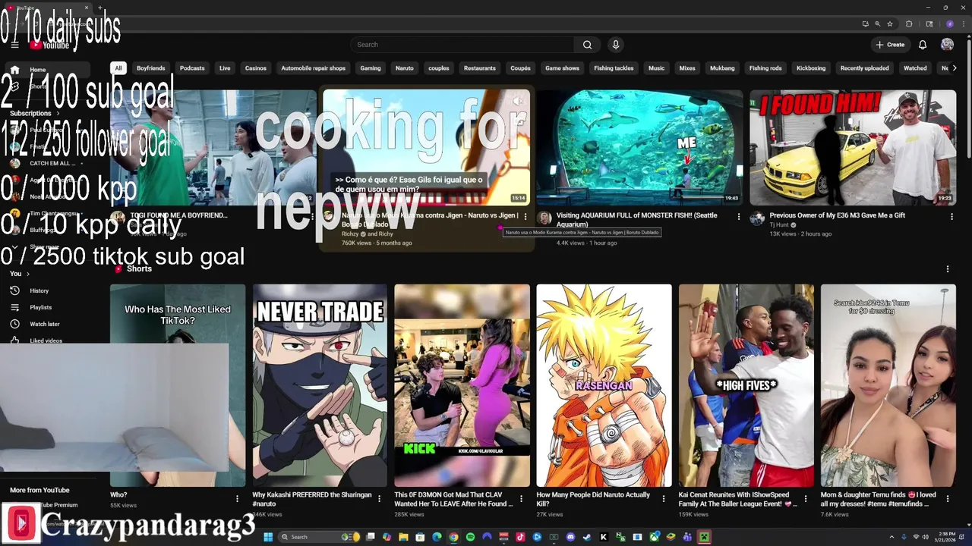Expand the You section
Viewport: 972px width, 546px height.
(x=20, y=274)
